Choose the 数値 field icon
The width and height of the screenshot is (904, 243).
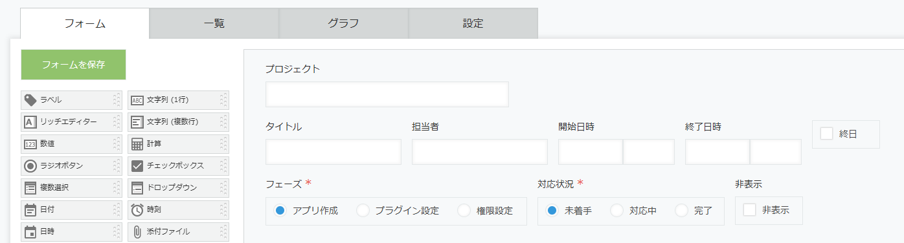point(30,144)
